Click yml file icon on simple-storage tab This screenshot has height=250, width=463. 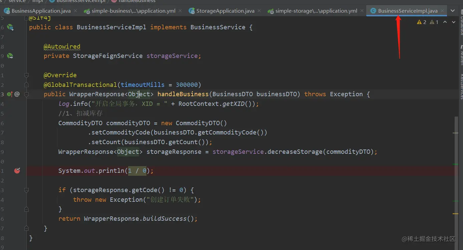[x=271, y=11]
